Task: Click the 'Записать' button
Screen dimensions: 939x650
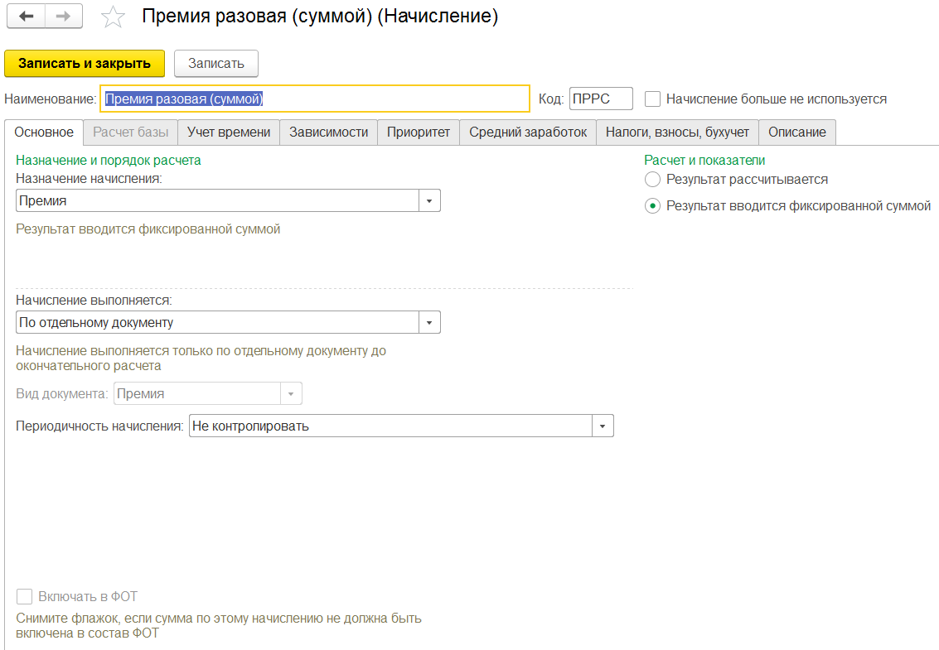Action: pos(215,63)
